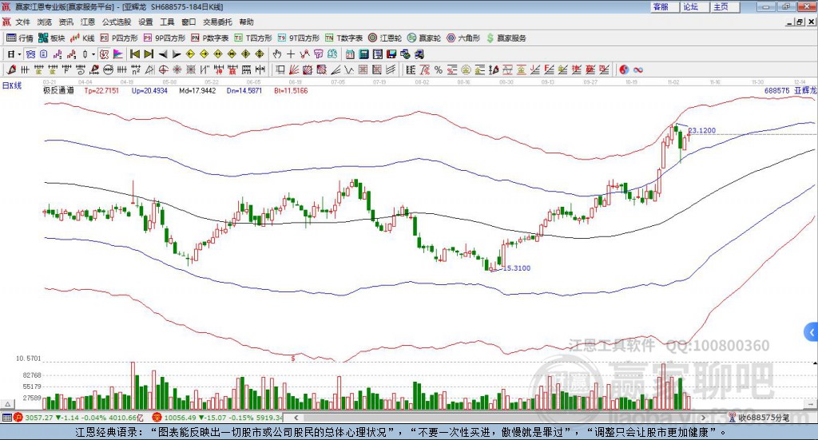818x440 pixels.
Task: Open the 文件 menu
Action: point(23,22)
